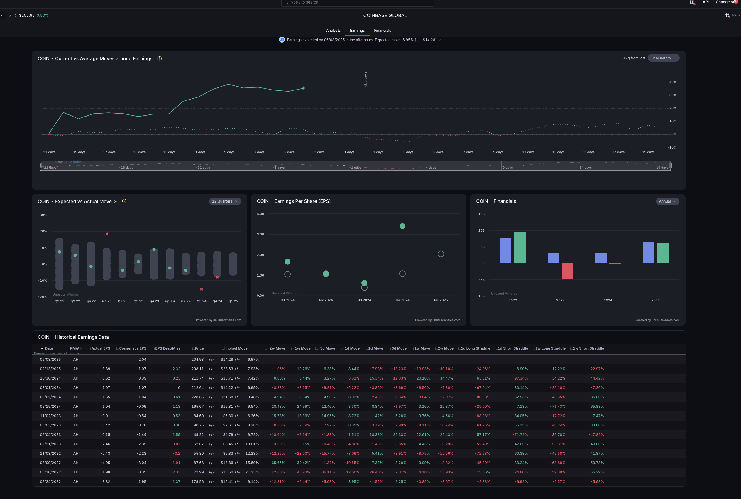The width and height of the screenshot is (741, 499).
Task: Open the tastytrade logo icon in top bar
Action: [692, 2]
